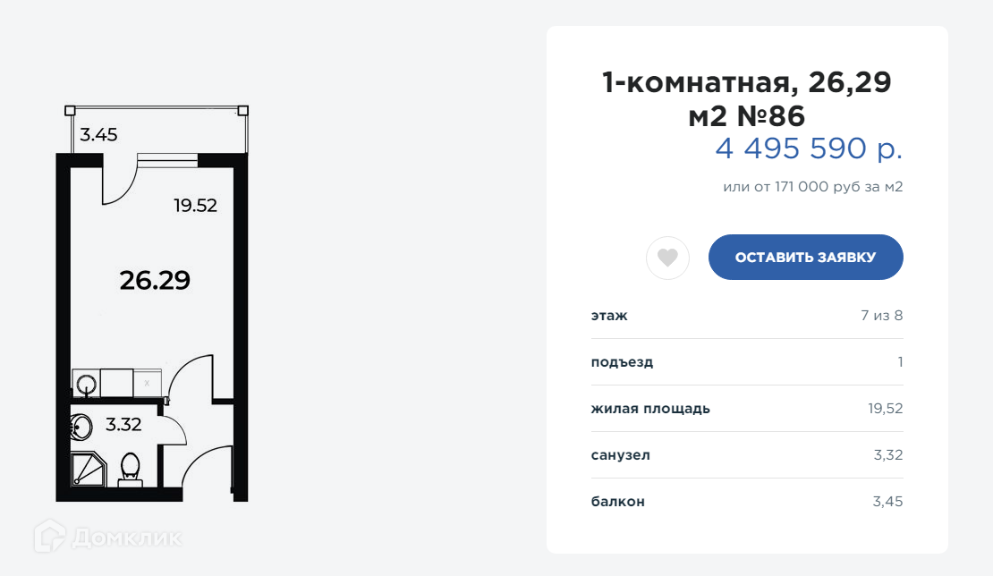Click the 3.32 bathroom area on the plan
This screenshot has height=576, width=993.
123,425
